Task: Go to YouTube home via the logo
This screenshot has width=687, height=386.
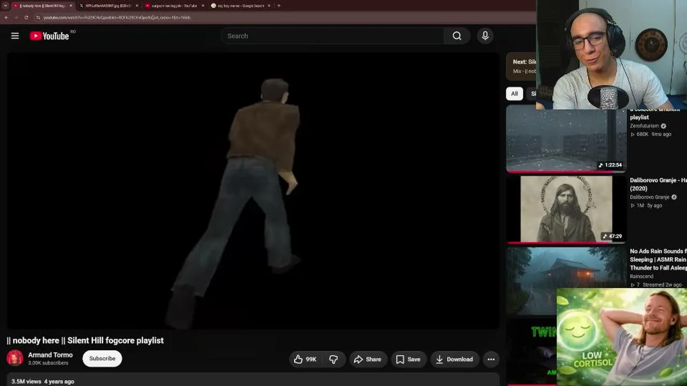Action: [49, 36]
